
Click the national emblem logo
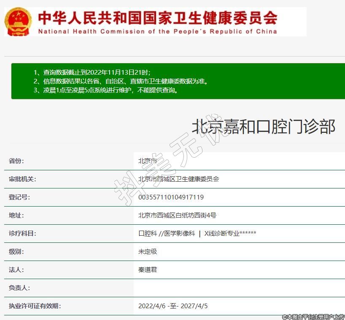pos(18,22)
